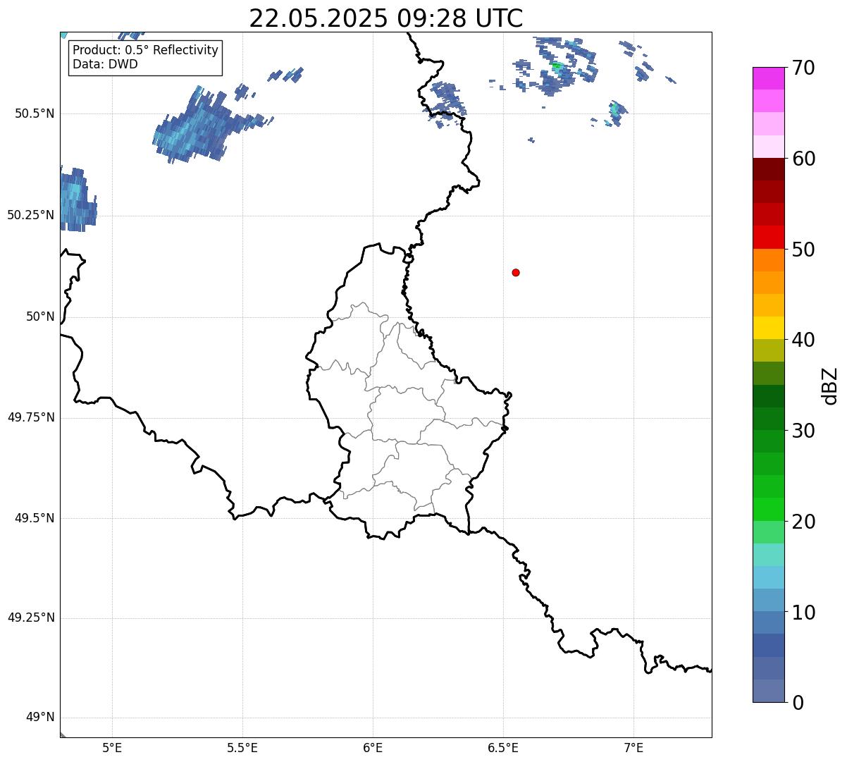Click the '49.75°N' latitude label
The height and width of the screenshot is (762, 847).
(x=31, y=418)
